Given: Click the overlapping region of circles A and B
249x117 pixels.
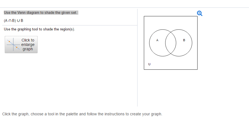Looking at the screenshot, I should point(171,43).
